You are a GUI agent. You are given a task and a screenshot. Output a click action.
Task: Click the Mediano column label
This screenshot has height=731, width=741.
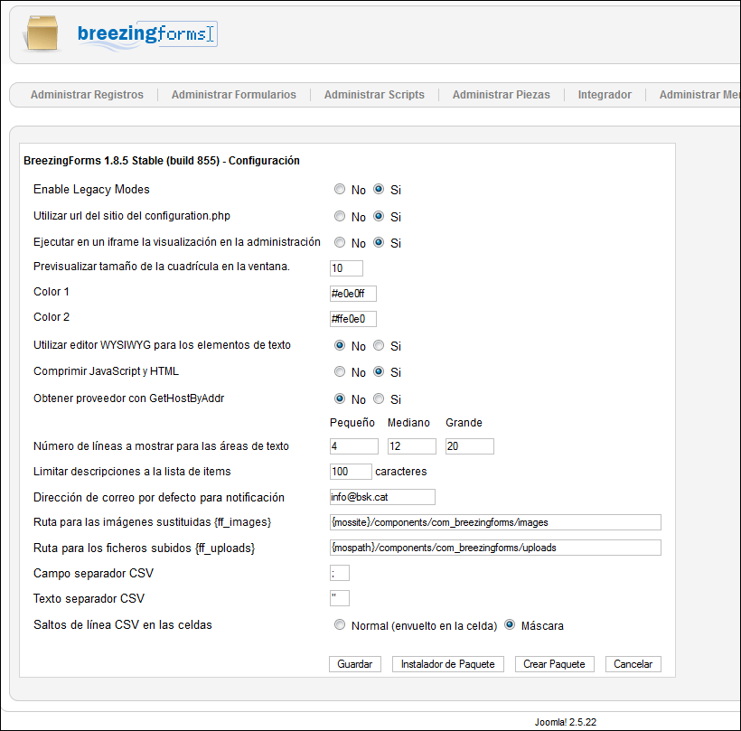(408, 423)
